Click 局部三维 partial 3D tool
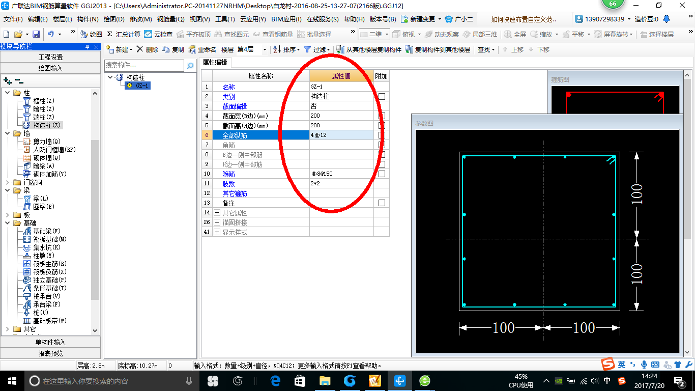The image size is (695, 391). click(480, 34)
